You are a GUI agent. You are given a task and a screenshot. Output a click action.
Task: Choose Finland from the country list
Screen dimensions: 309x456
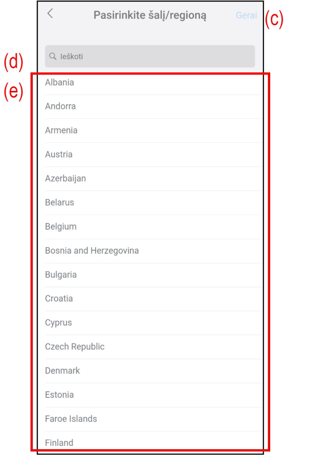(59, 442)
